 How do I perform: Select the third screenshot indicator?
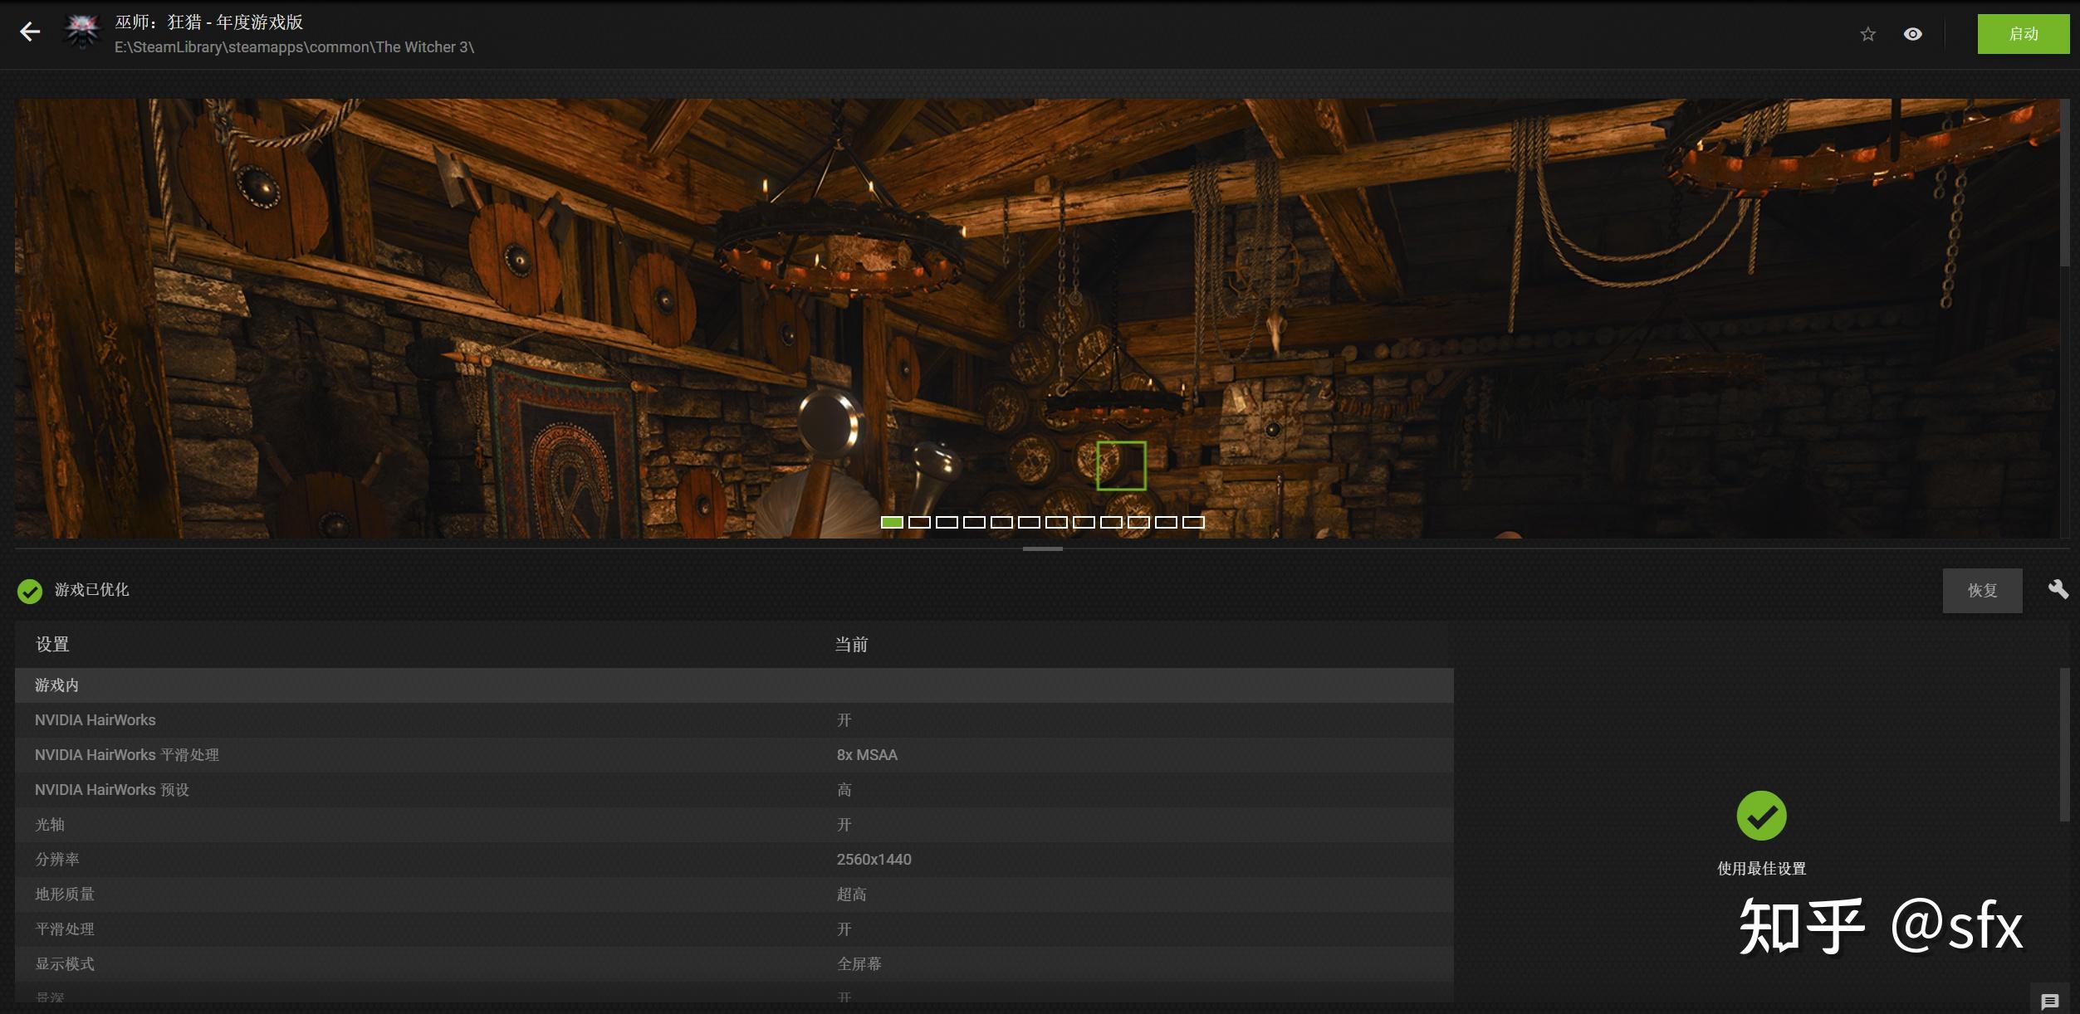(x=947, y=522)
